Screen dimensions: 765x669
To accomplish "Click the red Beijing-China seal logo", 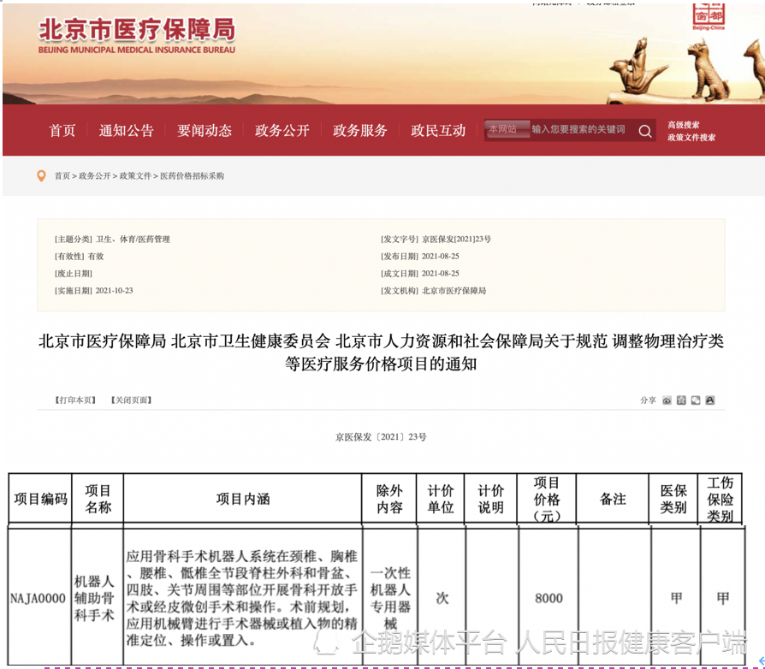I will (x=709, y=16).
